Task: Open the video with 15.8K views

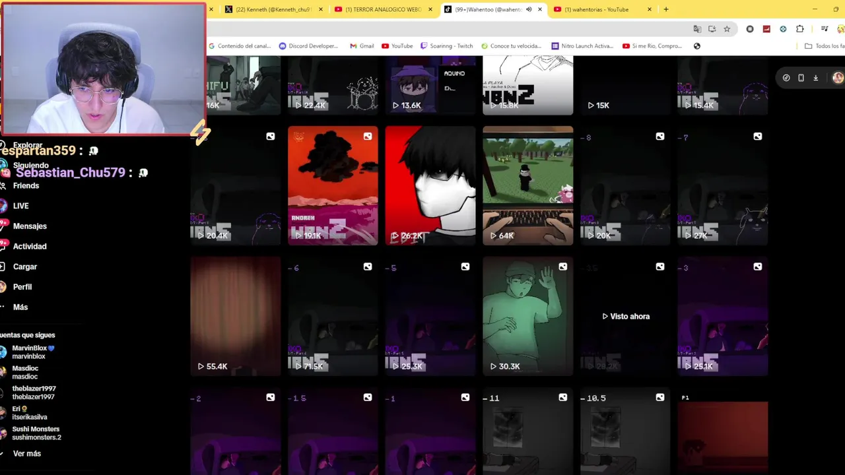Action: (x=528, y=85)
